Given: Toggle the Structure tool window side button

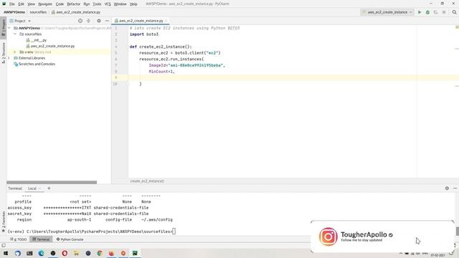Looking at the screenshot, I should [3, 53].
